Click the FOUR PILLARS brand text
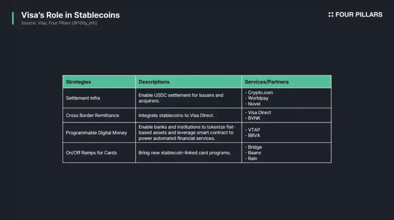The image size is (394, 220). point(359,15)
